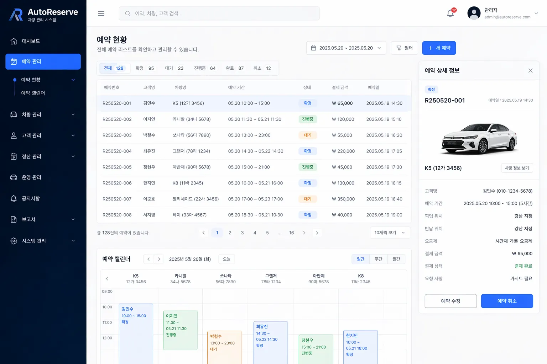
Task: Open the 10개씩 보기 page size dropdown
Action: [x=390, y=233]
